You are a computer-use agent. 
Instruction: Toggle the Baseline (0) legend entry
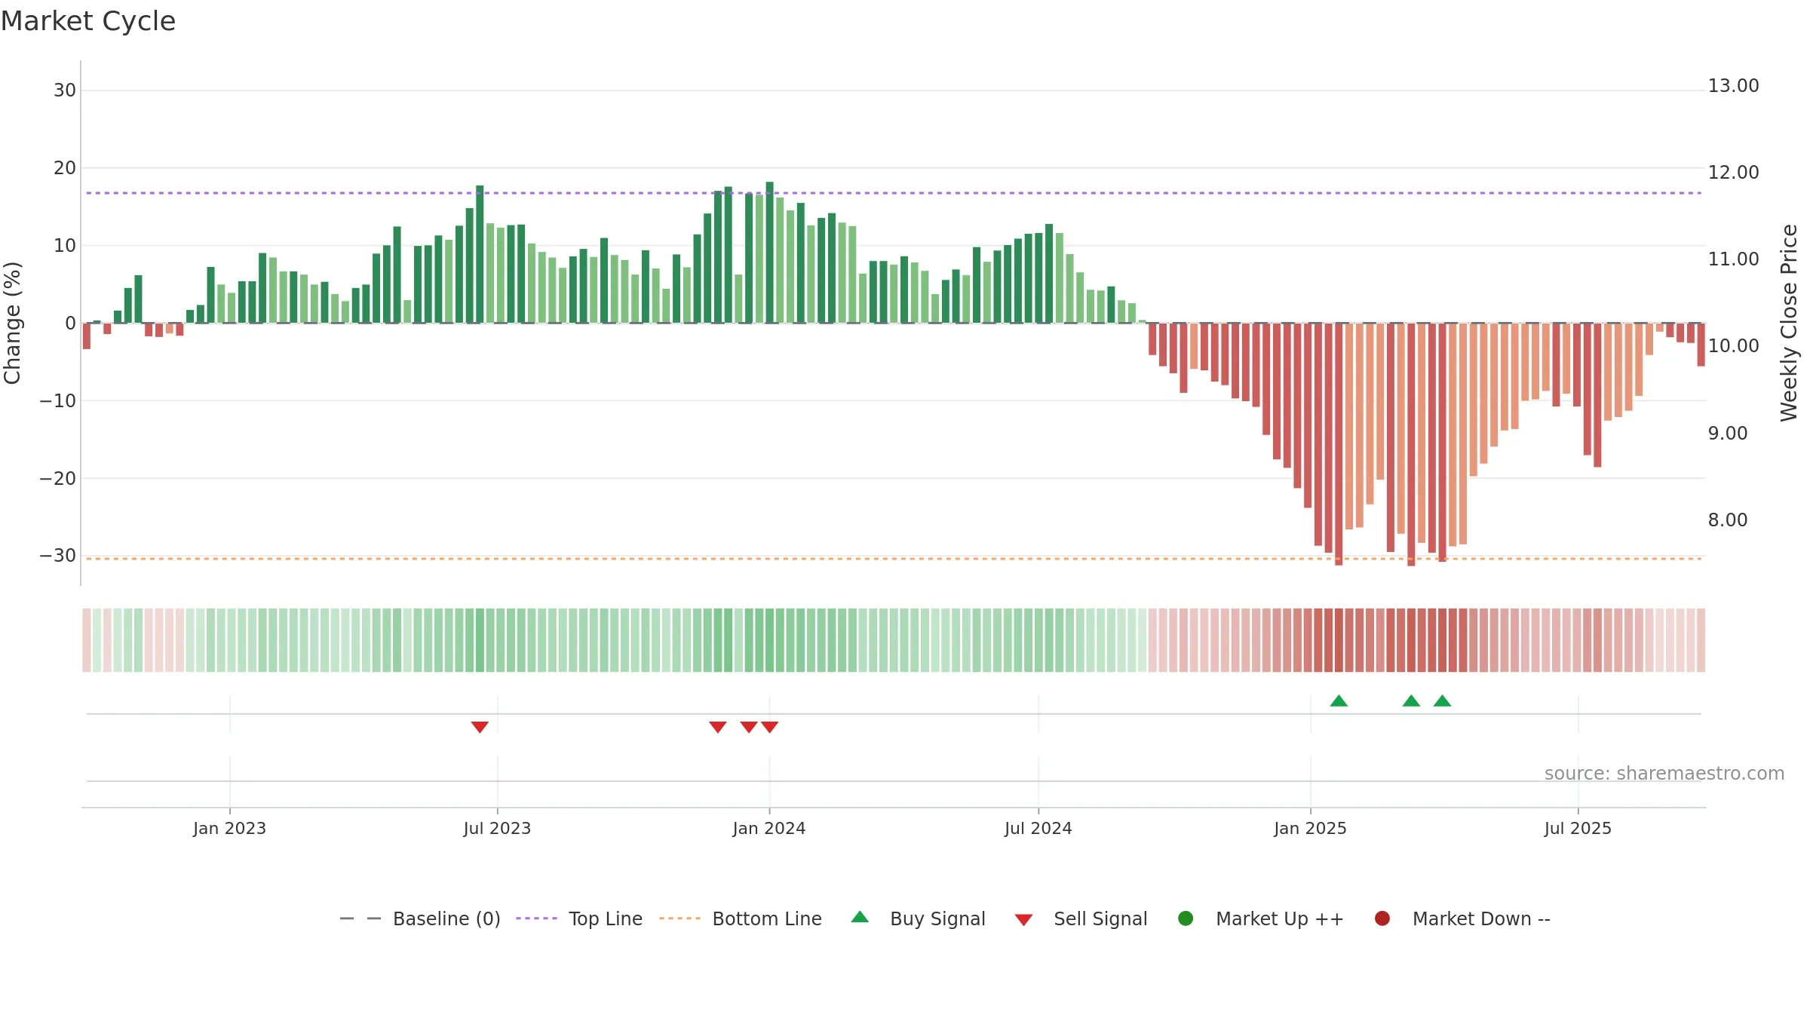tap(420, 918)
